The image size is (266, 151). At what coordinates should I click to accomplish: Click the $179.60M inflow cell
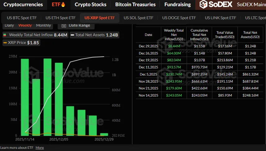point(174,88)
